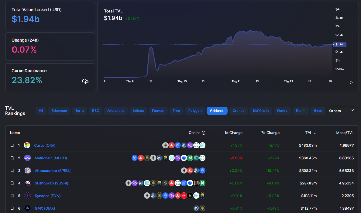Sort the table by TVL column
Screen dimensions: 361x213
tap(311, 133)
